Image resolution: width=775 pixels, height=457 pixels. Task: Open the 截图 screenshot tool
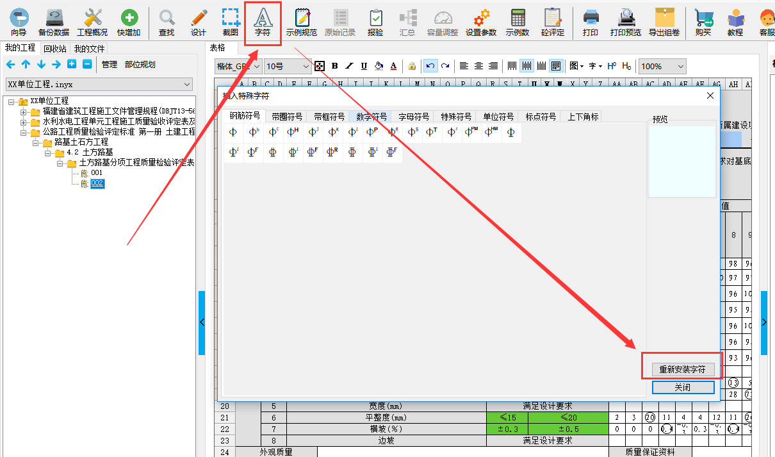[x=231, y=22]
